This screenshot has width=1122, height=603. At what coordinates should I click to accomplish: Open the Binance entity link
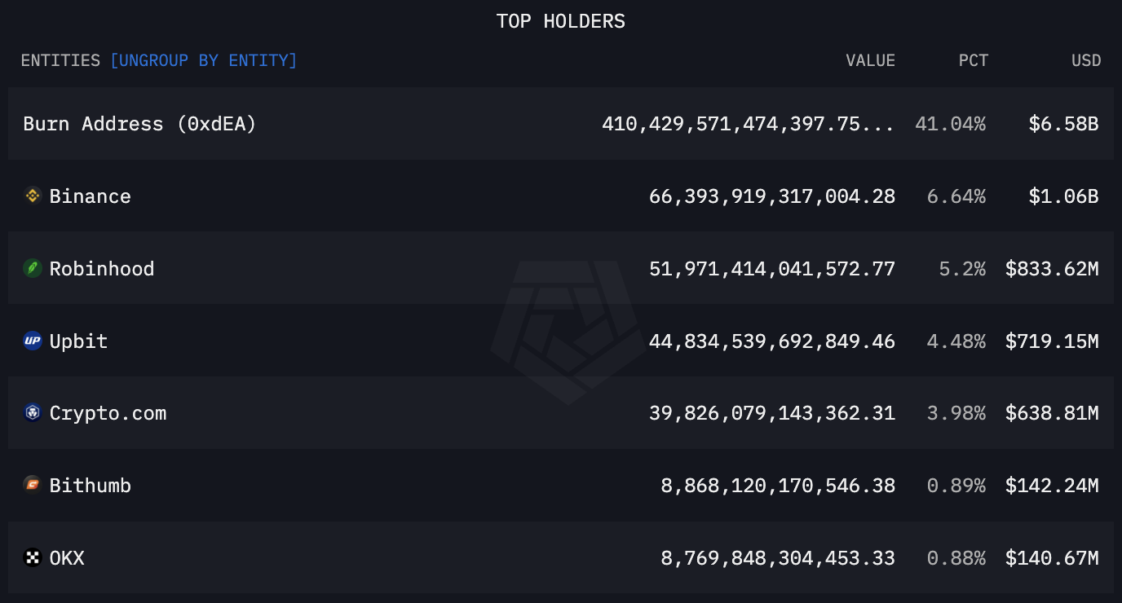tap(90, 196)
